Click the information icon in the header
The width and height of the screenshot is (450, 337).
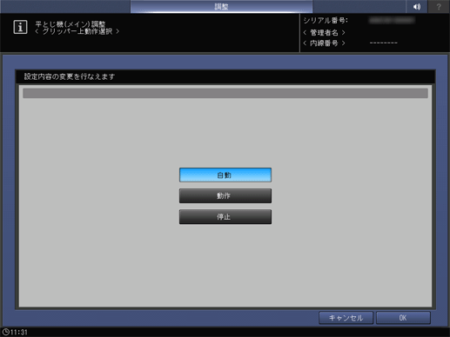tap(20, 27)
